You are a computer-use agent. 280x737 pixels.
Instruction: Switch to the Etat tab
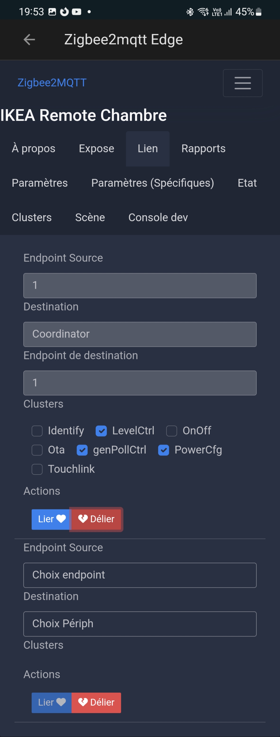point(247,183)
